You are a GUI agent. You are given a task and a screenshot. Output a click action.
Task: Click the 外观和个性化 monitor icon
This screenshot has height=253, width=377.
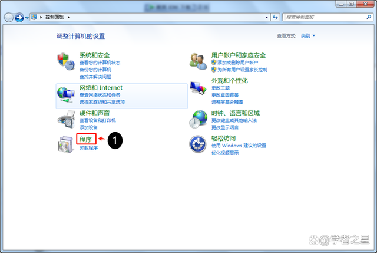click(198, 88)
